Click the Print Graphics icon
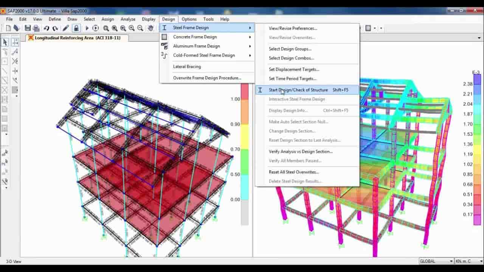 36,28
